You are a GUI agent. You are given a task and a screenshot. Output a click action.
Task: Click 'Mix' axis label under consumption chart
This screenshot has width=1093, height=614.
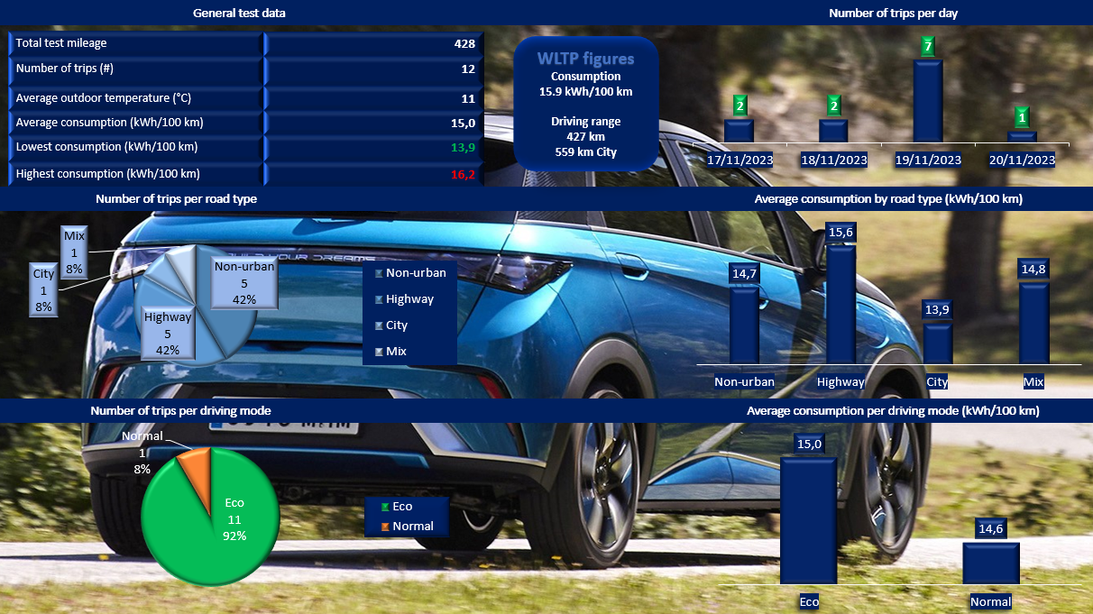1033,381
